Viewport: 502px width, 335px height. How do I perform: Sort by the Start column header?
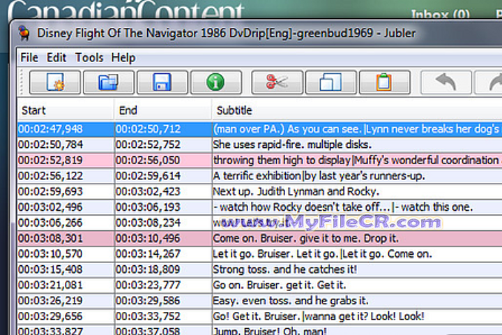click(66, 110)
